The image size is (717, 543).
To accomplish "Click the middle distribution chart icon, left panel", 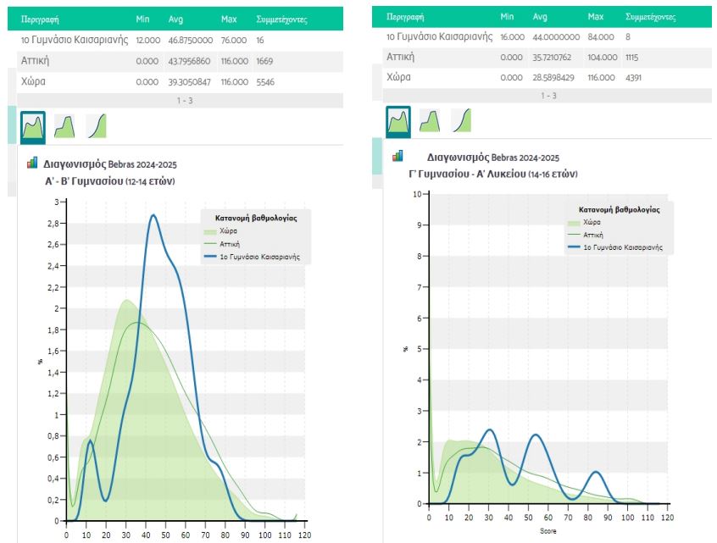I will pyautogui.click(x=65, y=127).
